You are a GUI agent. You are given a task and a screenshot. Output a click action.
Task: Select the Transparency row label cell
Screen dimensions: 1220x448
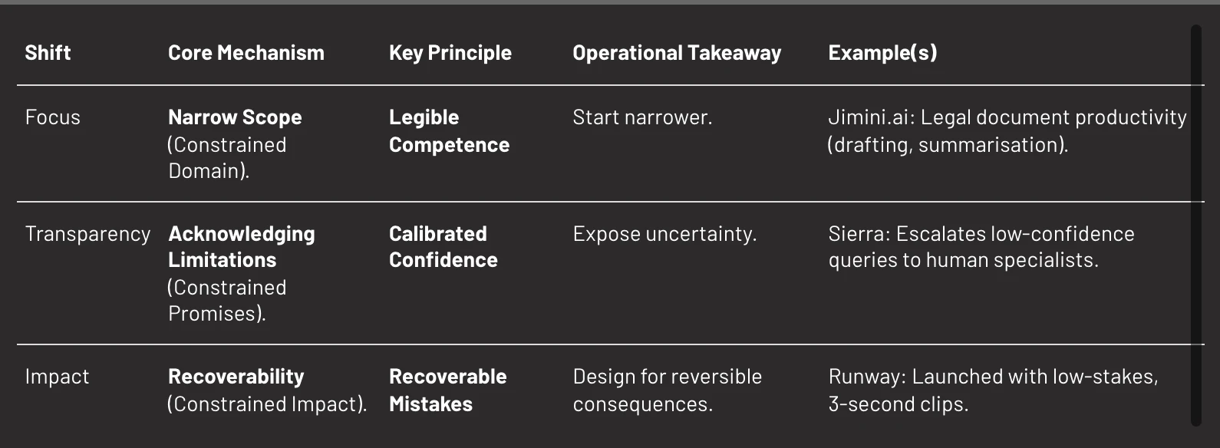tap(87, 234)
